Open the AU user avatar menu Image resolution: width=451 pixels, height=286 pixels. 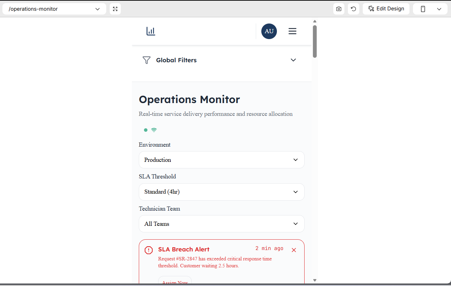pyautogui.click(x=269, y=31)
